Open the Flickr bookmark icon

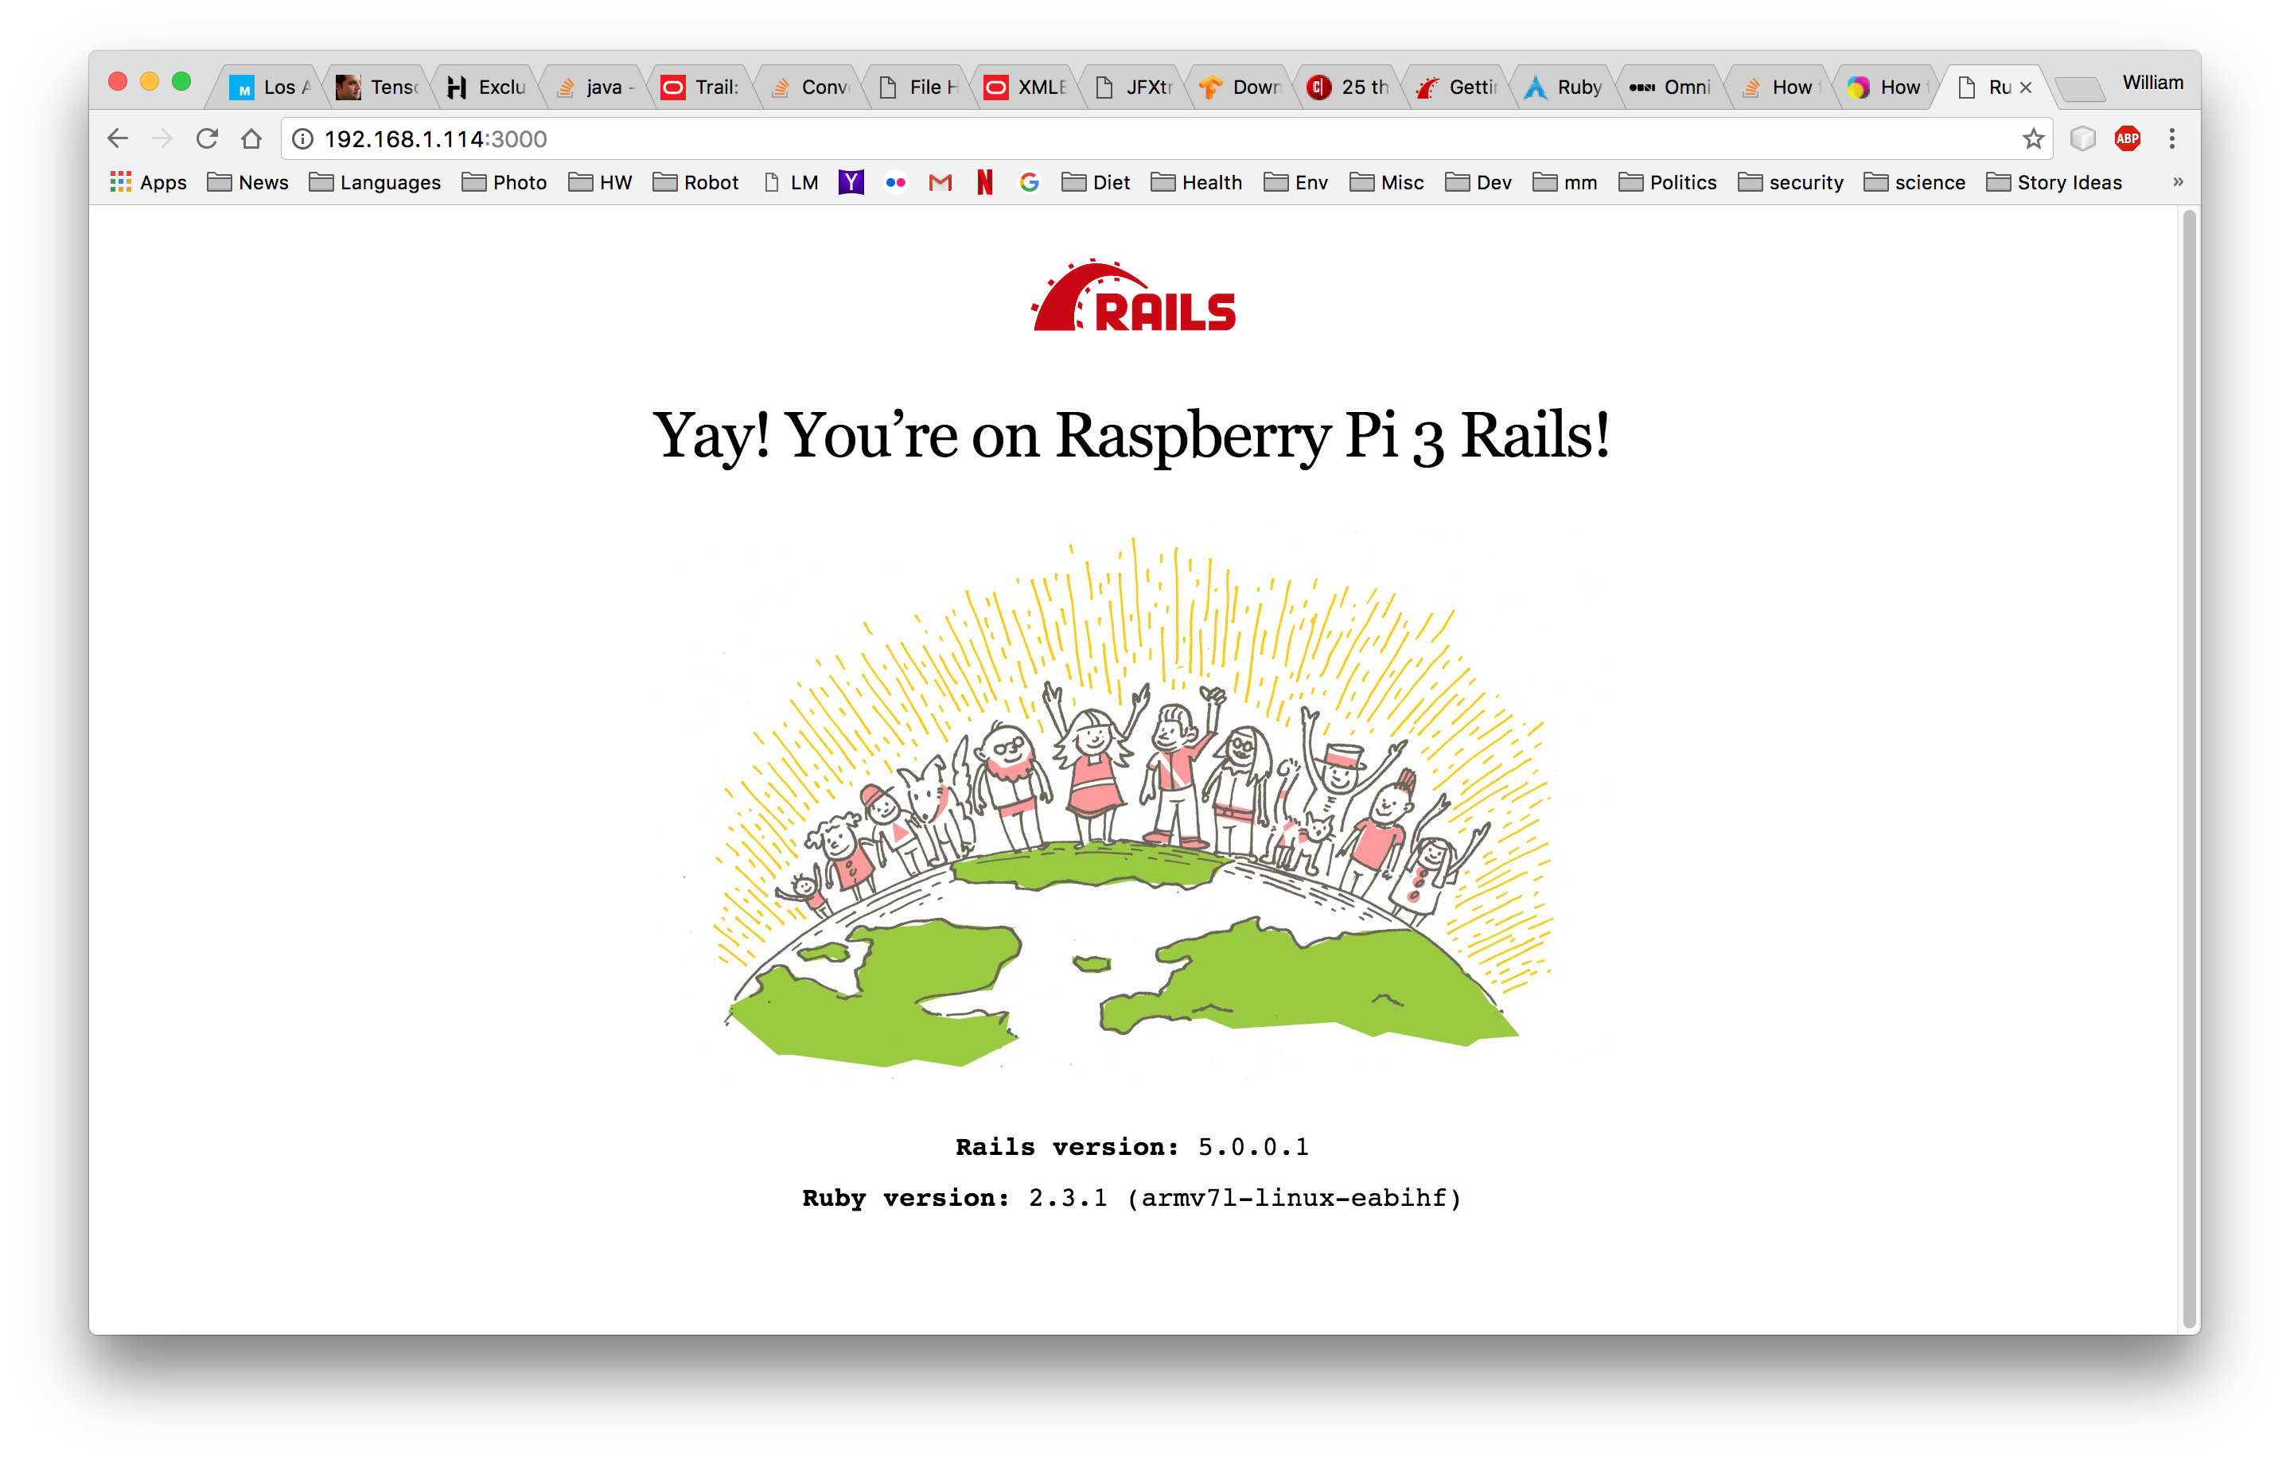[896, 182]
